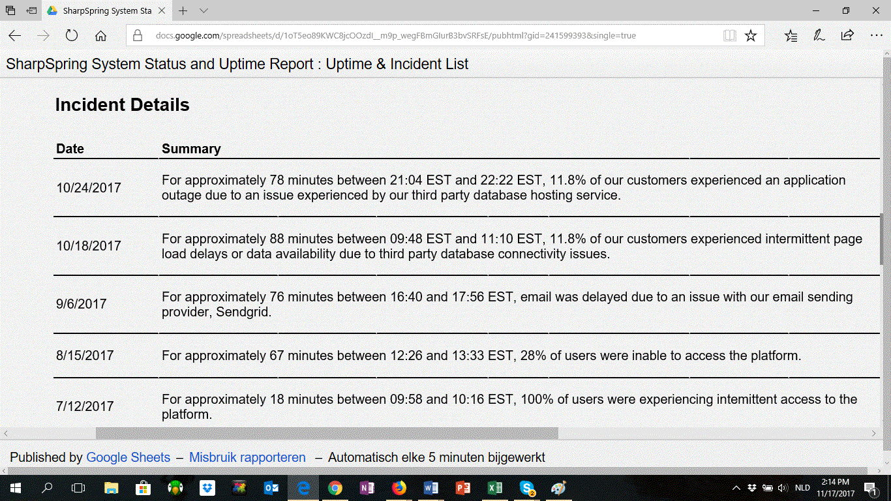Click the browser Back arrow
The width and height of the screenshot is (891, 501).
click(14, 36)
